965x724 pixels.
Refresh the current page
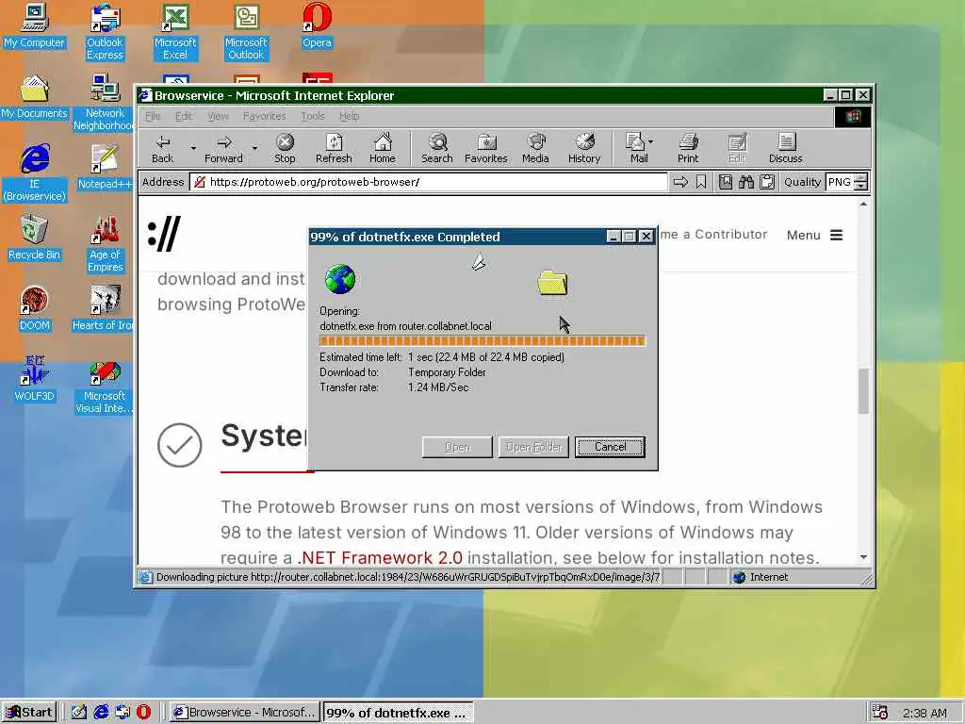[334, 149]
